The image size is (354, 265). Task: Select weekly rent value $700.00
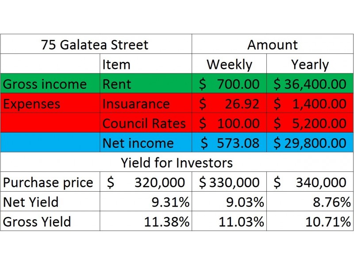point(229,83)
